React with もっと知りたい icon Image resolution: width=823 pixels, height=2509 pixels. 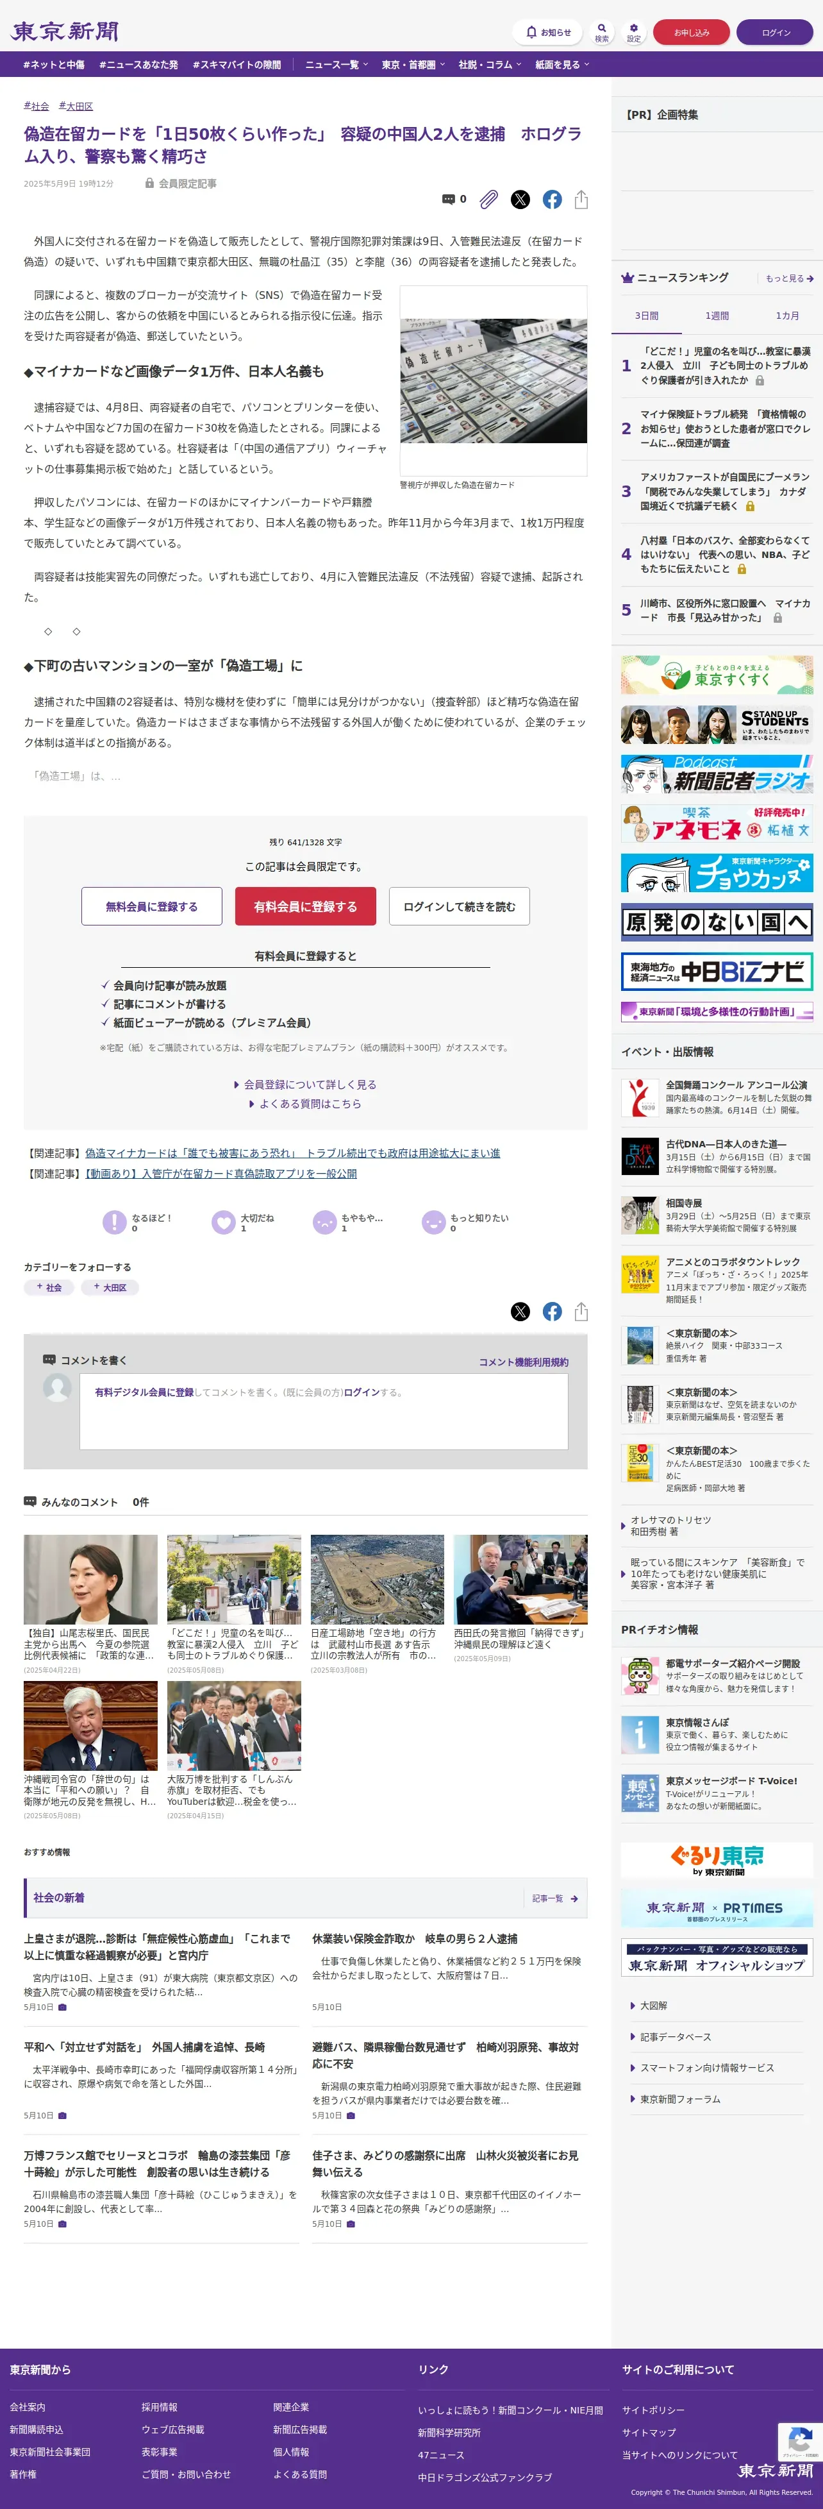433,1221
